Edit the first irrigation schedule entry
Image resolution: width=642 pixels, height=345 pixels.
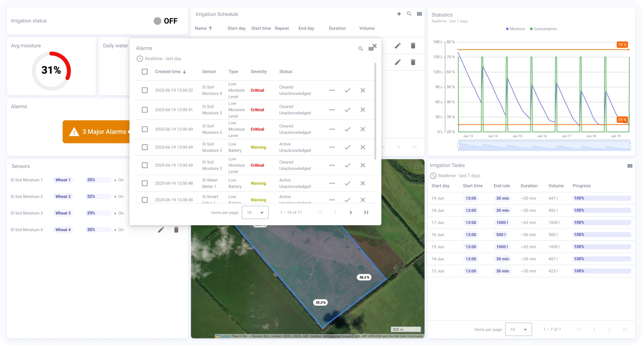click(397, 46)
